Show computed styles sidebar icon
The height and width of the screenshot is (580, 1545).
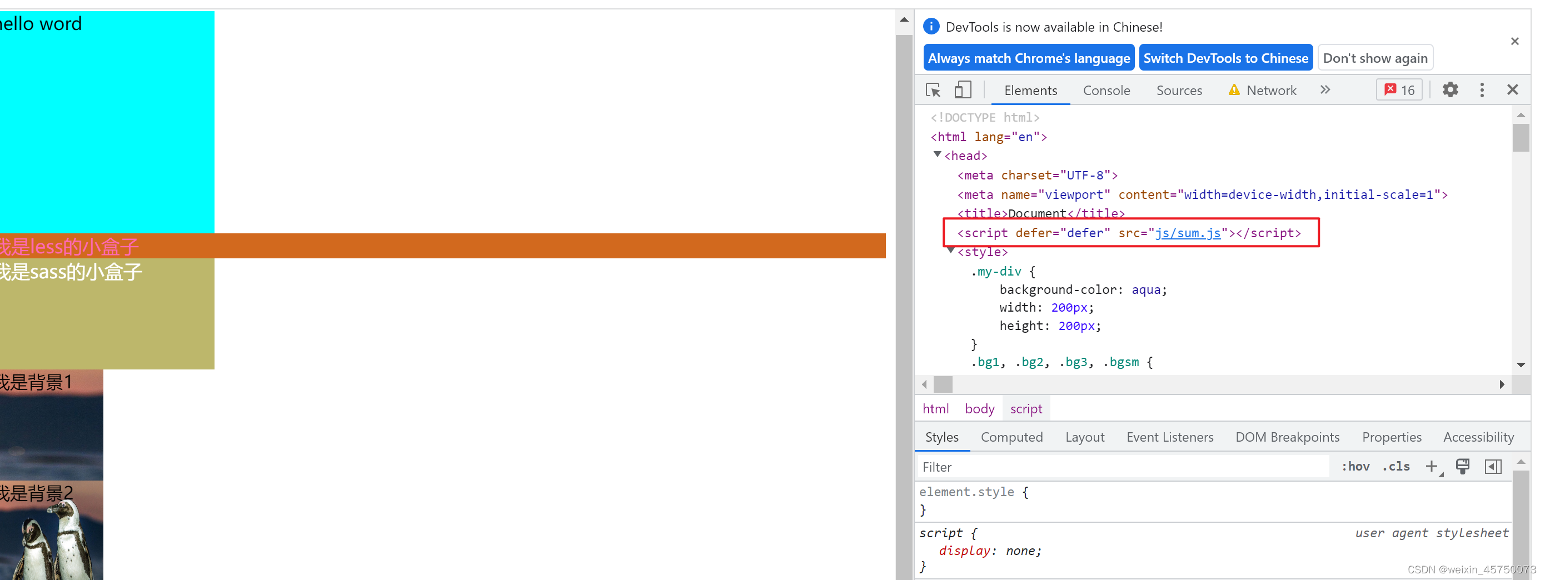[x=1493, y=467]
